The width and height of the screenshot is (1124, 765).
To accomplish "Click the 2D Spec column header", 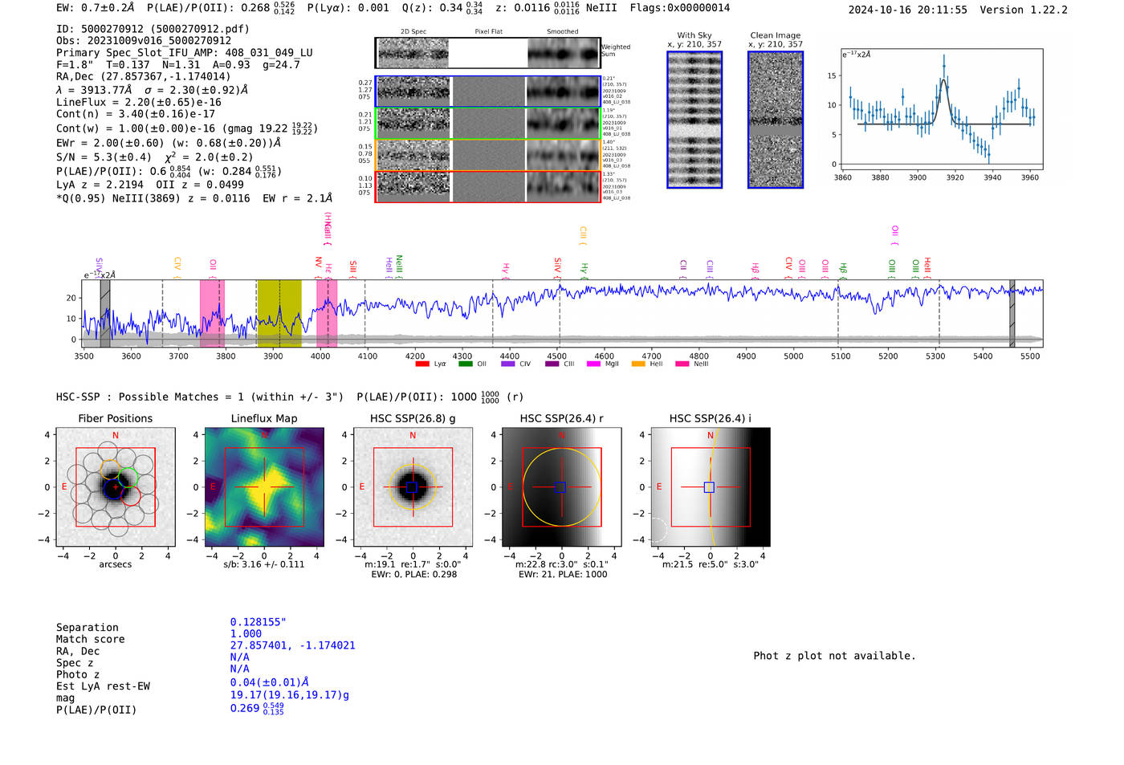I will click(413, 32).
